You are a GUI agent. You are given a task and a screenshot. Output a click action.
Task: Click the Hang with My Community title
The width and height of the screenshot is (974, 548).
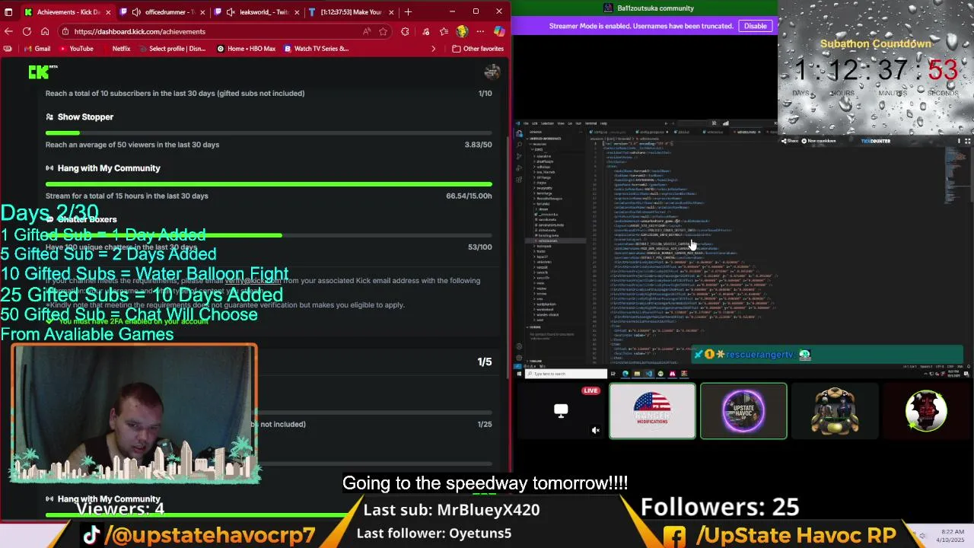pyautogui.click(x=109, y=168)
